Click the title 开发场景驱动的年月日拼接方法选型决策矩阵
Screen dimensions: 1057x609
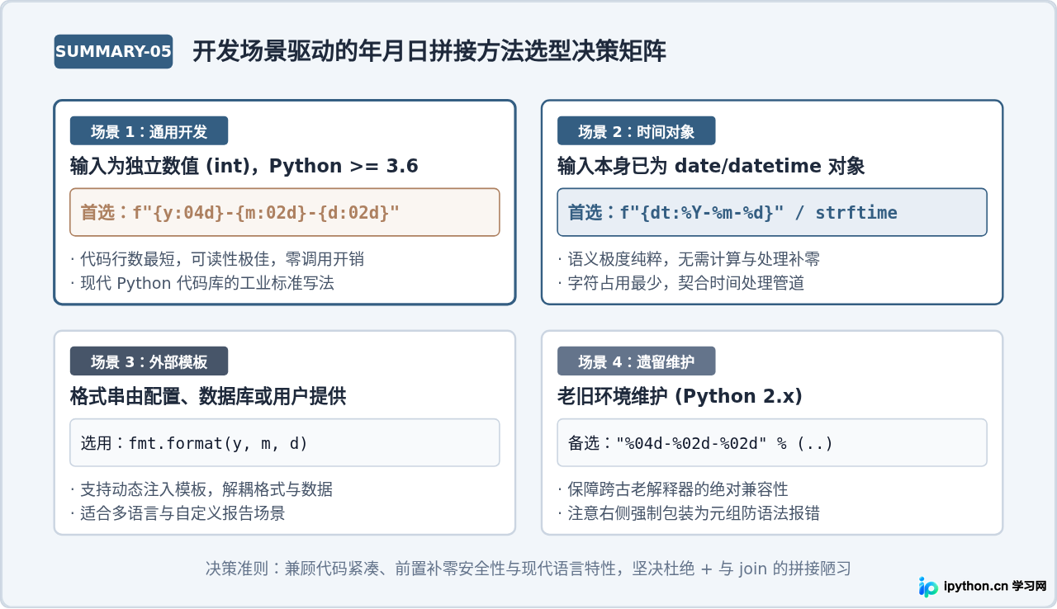click(x=429, y=52)
